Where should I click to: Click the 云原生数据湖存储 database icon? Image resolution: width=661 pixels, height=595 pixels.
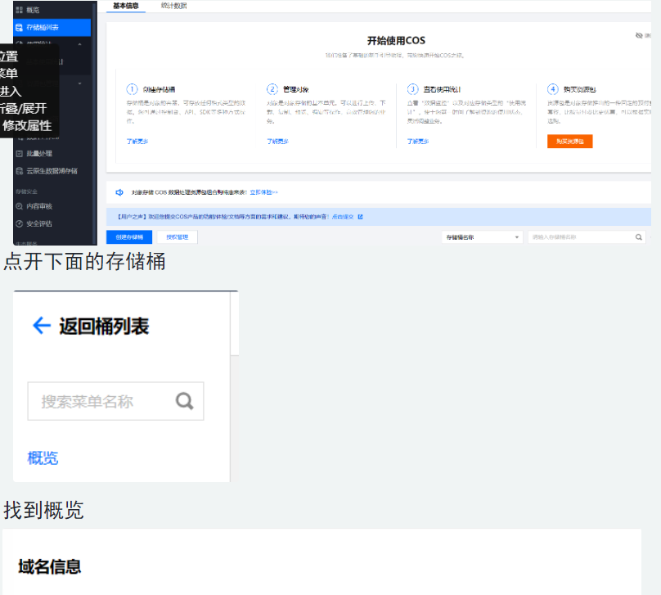click(19, 171)
